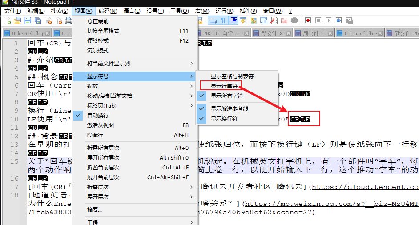Start macro recording with red dot icon

[308, 20]
